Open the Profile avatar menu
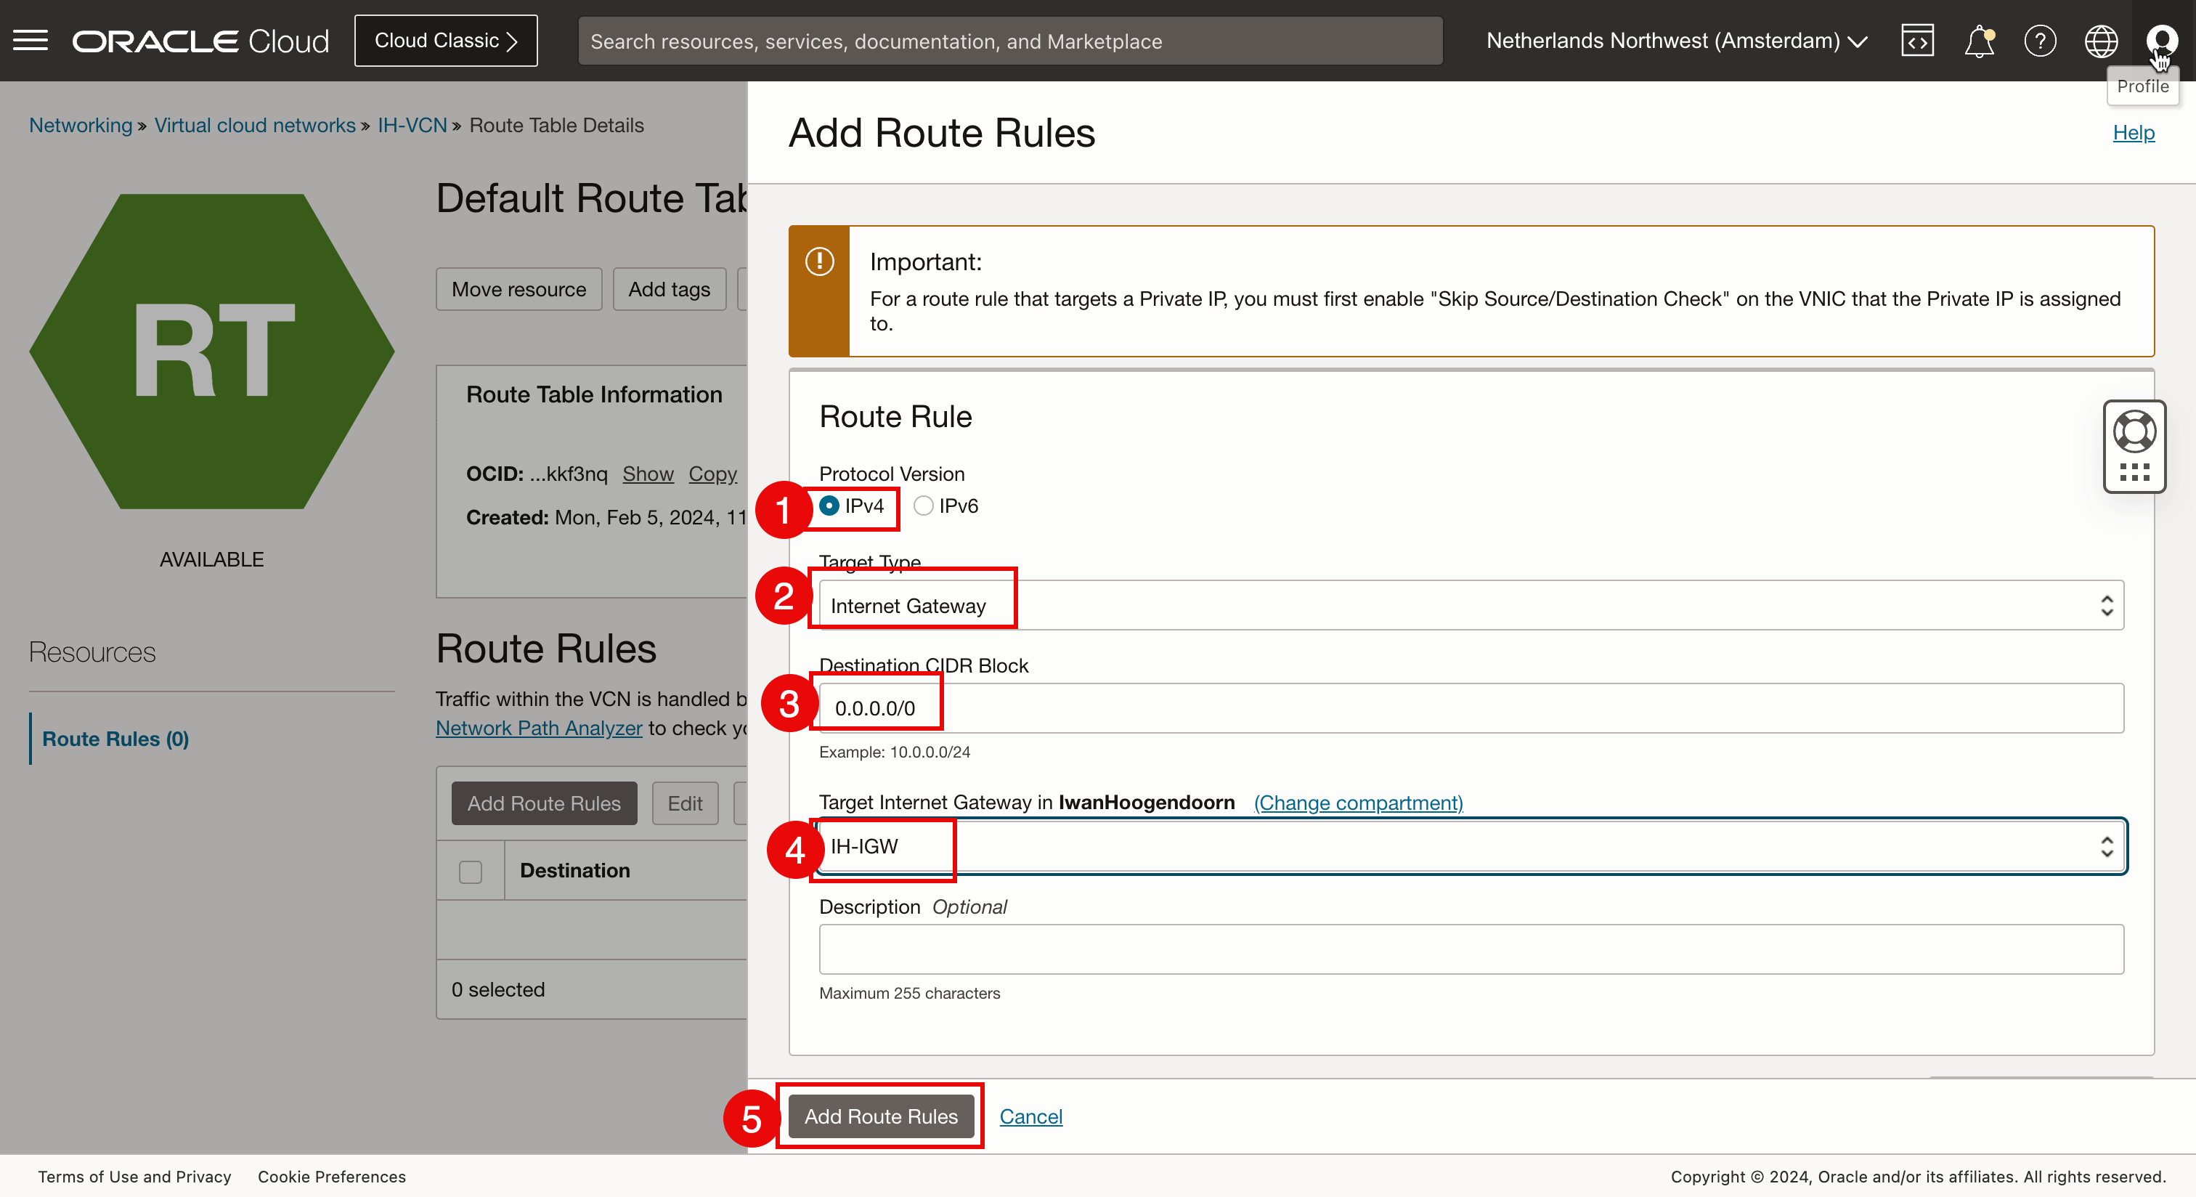The width and height of the screenshot is (2196, 1197). [2161, 39]
